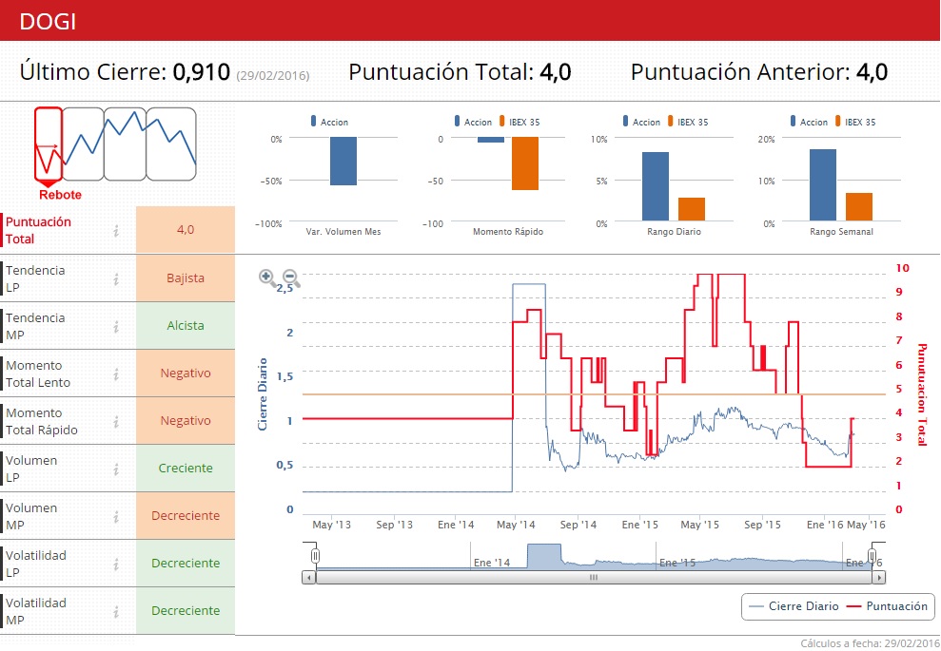Click the Alcista value for Tendencia MP
The image size is (941, 651).
186,325
